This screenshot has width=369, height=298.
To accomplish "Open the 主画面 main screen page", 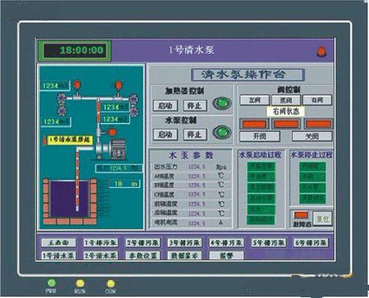I will point(58,243).
